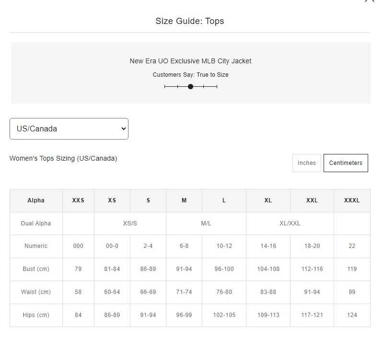Click the Bust (cm) row label
384x340 pixels.
pos(36,269)
